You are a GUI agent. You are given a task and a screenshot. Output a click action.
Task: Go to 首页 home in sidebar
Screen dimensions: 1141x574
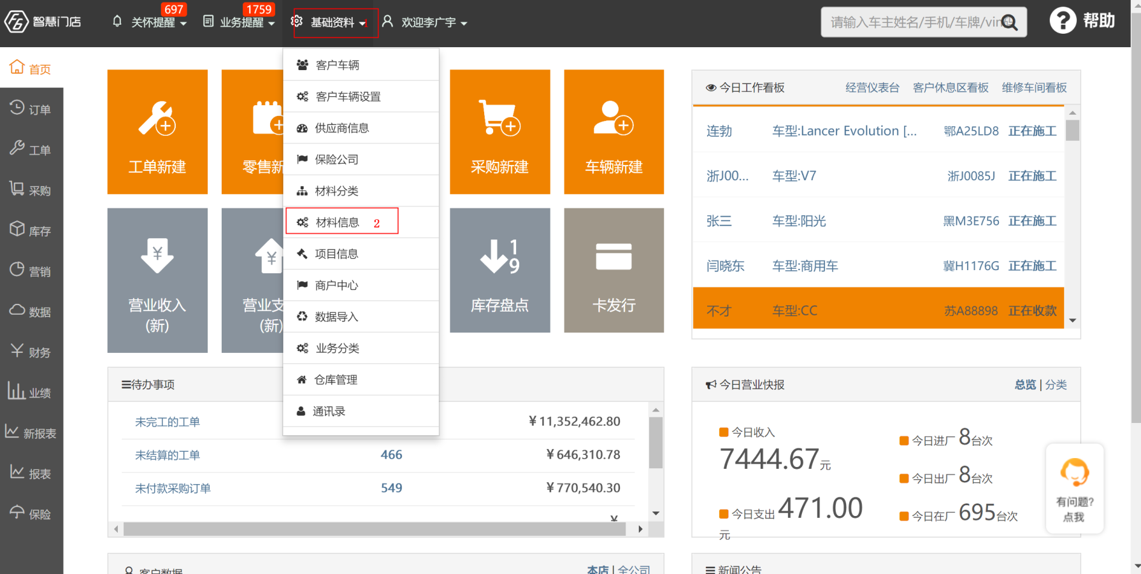[x=31, y=68]
